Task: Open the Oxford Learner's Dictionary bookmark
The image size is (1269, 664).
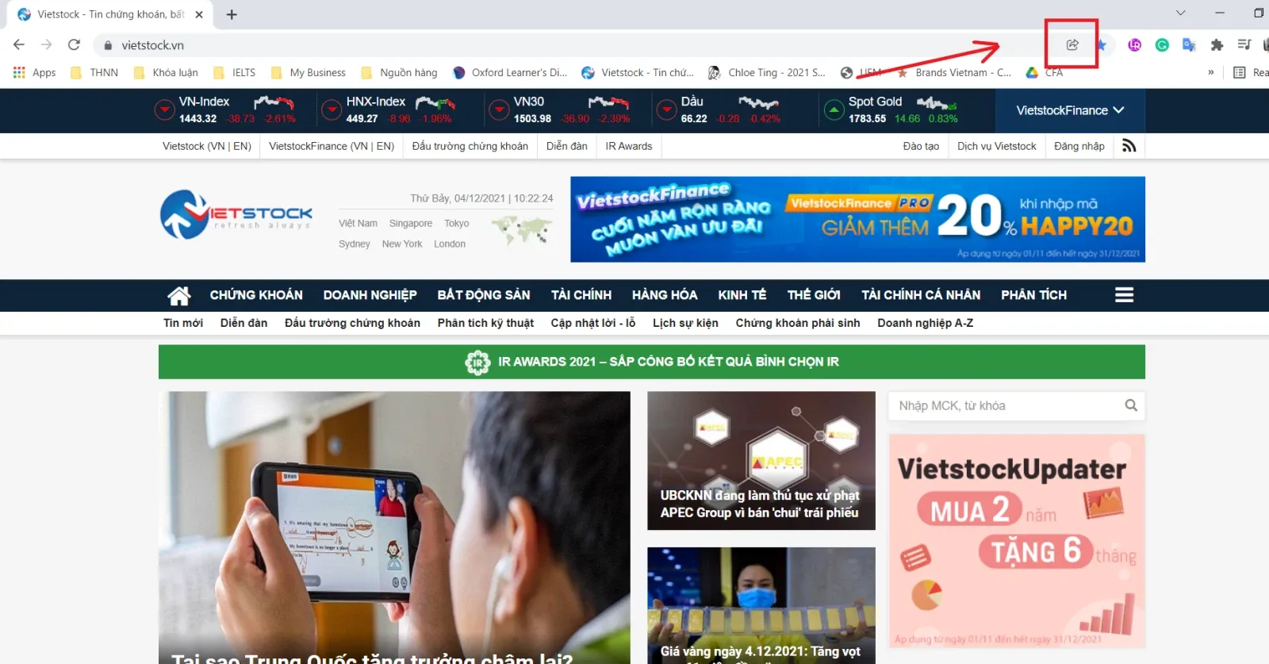Action: (510, 72)
